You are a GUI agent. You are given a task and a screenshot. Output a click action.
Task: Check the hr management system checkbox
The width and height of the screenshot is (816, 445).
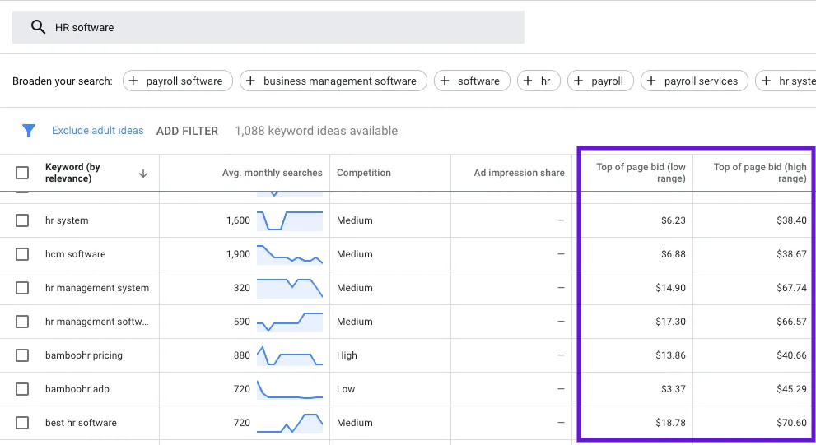22,288
